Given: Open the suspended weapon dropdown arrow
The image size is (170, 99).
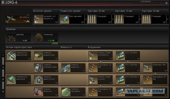Looking at the screenshot, I should click(x=86, y=19).
